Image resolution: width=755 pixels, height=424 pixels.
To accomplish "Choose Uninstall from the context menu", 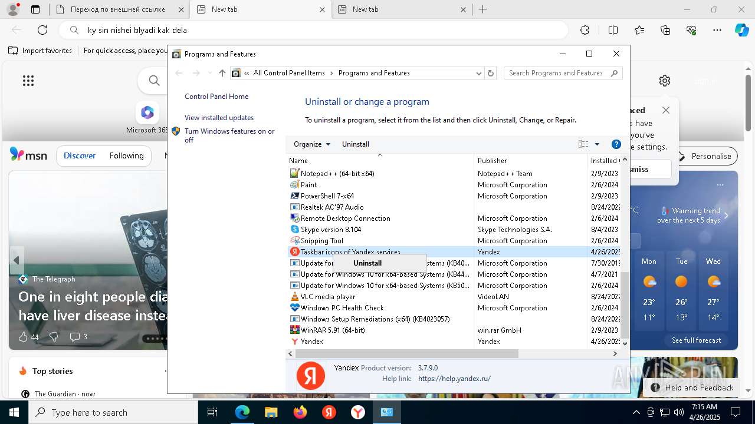I will click(x=379, y=263).
